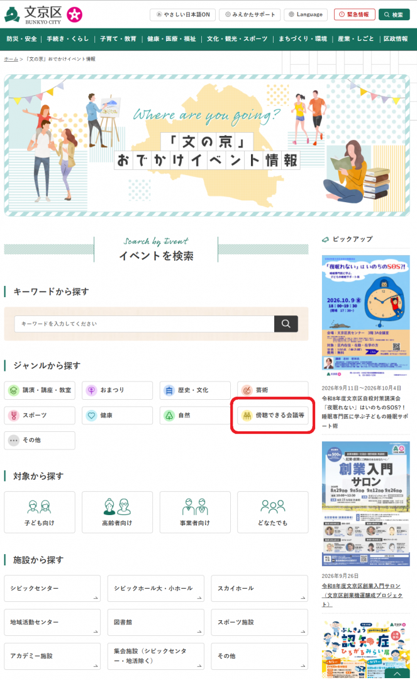Open その他 facility button
Screen dimensions: 417x680
[x=259, y=656]
